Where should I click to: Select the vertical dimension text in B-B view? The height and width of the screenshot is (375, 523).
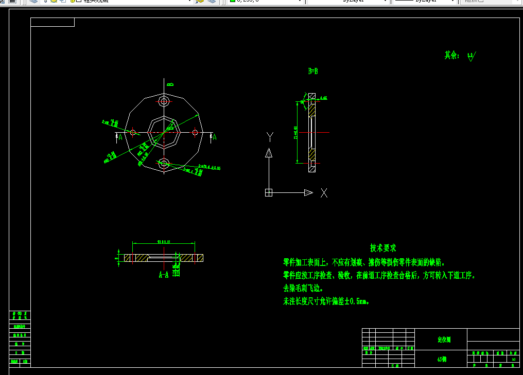(295, 132)
